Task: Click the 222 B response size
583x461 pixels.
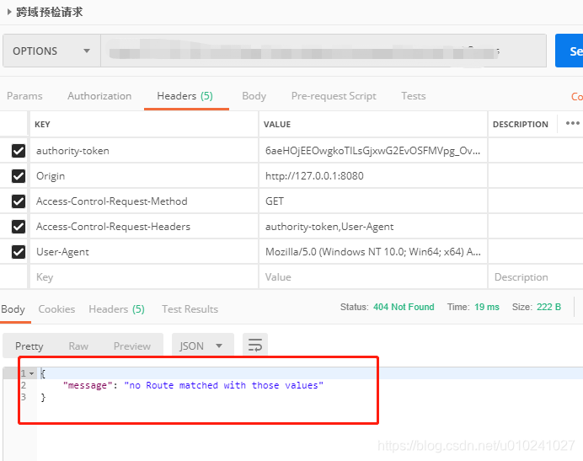Action: coord(548,307)
